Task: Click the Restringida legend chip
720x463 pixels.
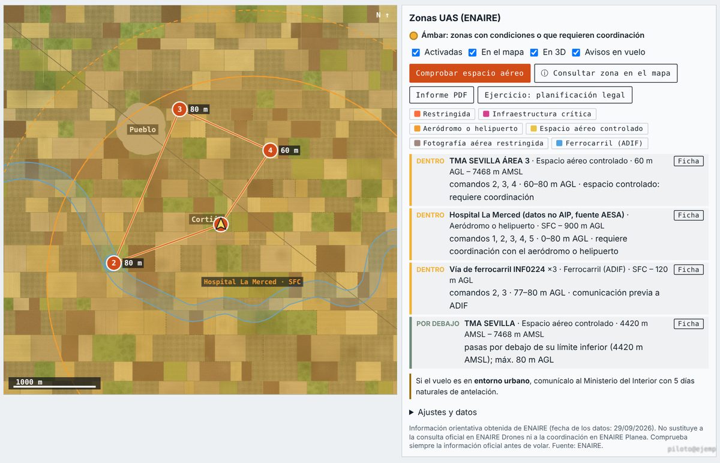Action: [442, 114]
